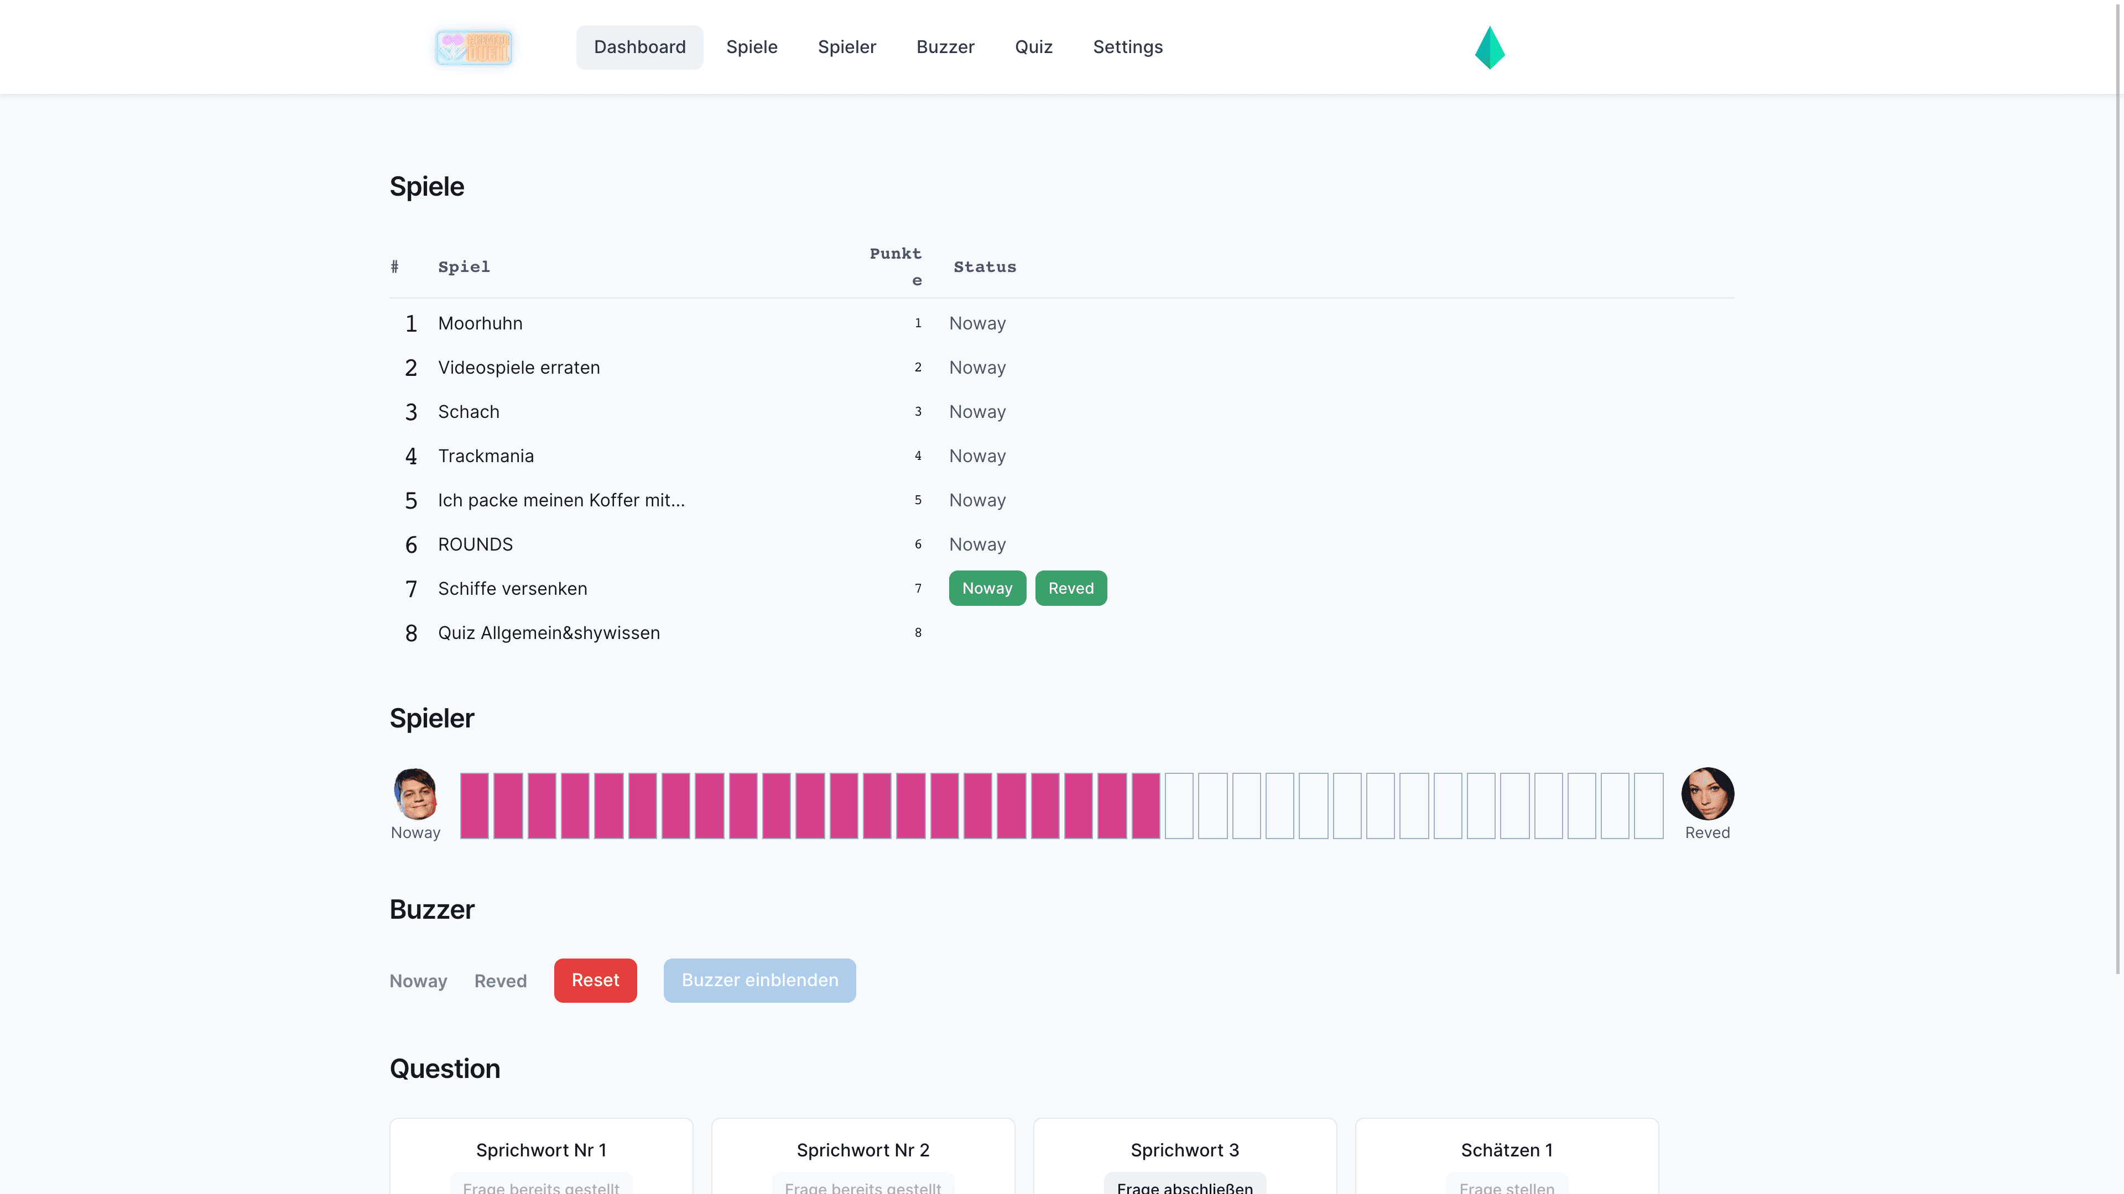Viewport: 2124px width, 1194px height.
Task: Switch to the Spiele tab
Action: [751, 47]
